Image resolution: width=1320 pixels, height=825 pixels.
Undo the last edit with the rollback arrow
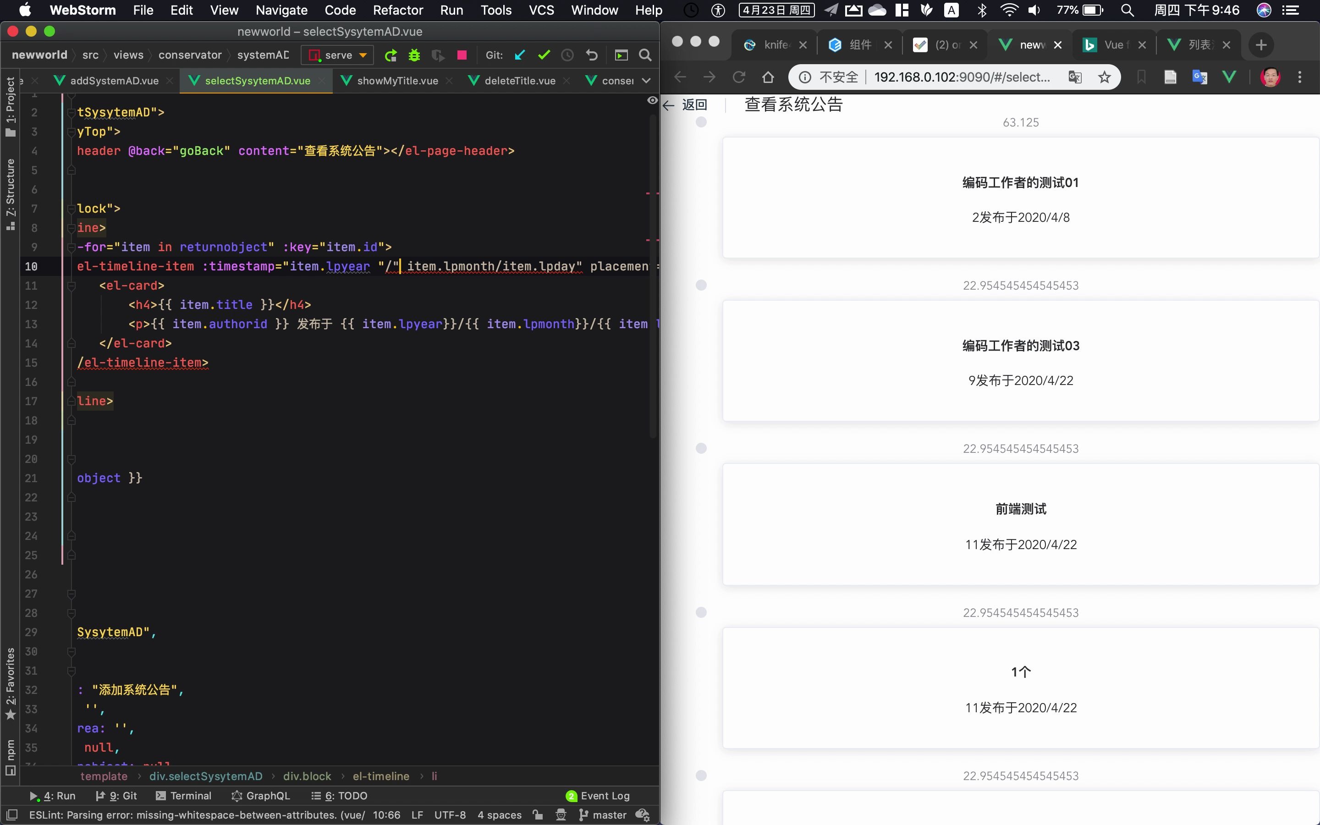[x=591, y=55]
